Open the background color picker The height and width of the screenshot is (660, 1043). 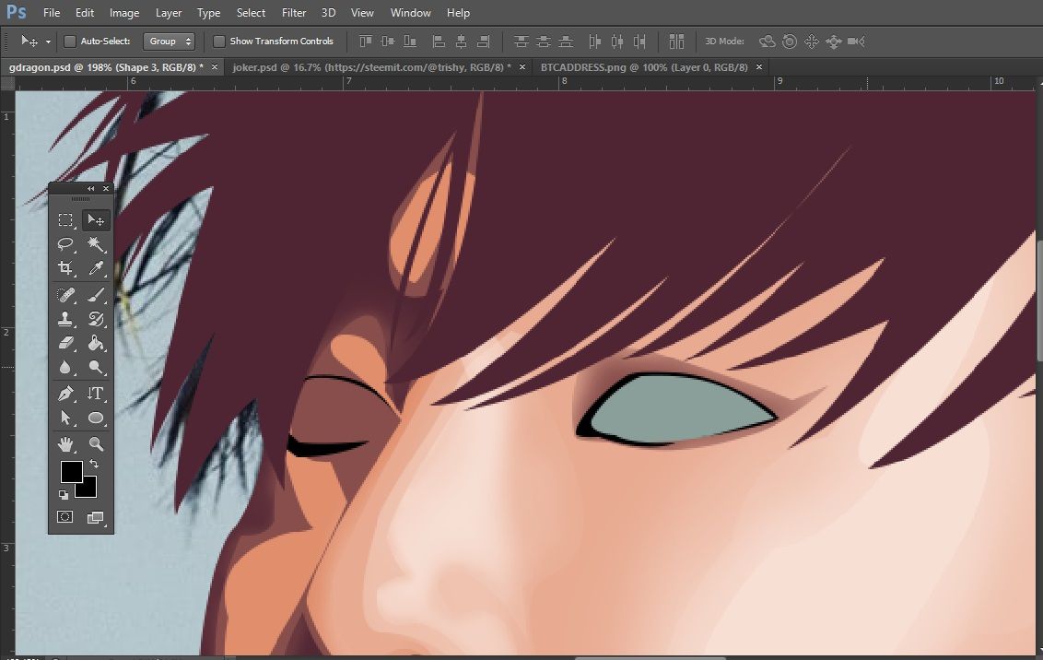[89, 490]
